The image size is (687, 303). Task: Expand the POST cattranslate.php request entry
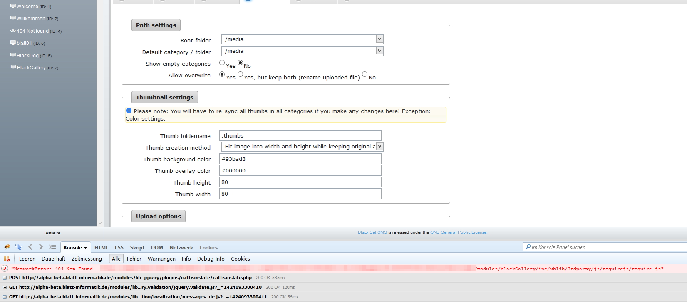pyautogui.click(x=5, y=278)
